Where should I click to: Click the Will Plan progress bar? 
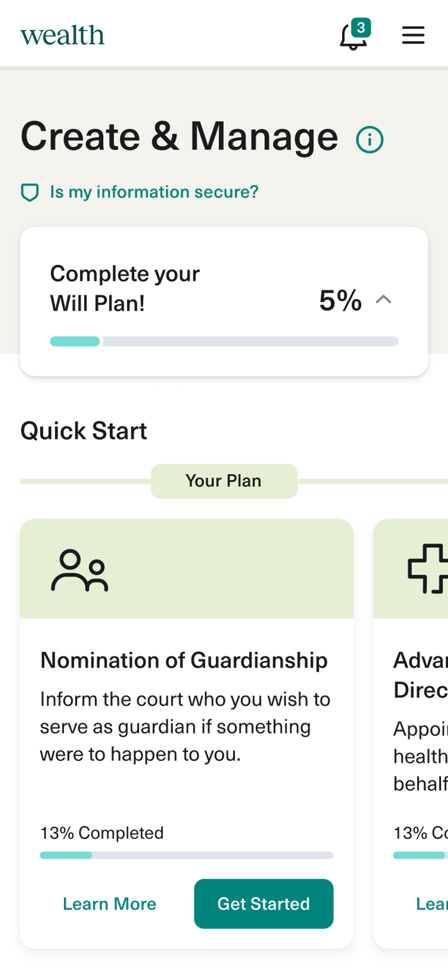(x=224, y=341)
